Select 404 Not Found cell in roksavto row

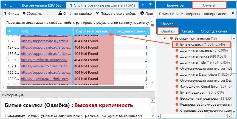[94, 66]
